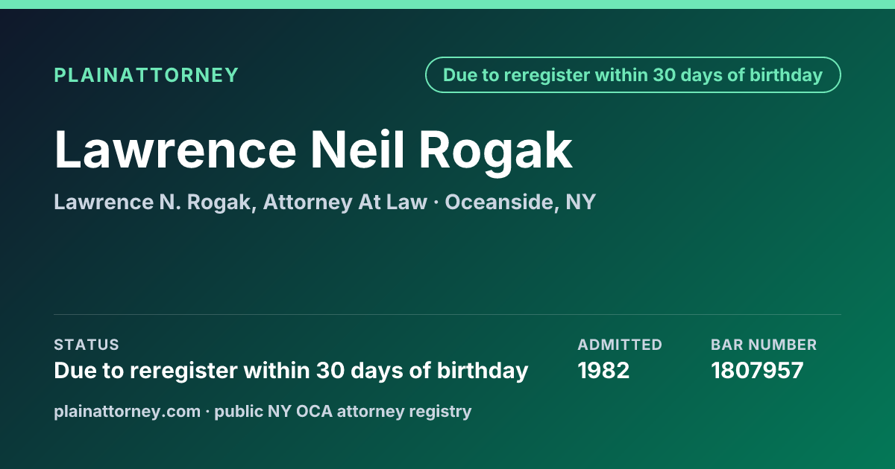Select the bar number 1807957
The image size is (895, 469).
tap(757, 370)
